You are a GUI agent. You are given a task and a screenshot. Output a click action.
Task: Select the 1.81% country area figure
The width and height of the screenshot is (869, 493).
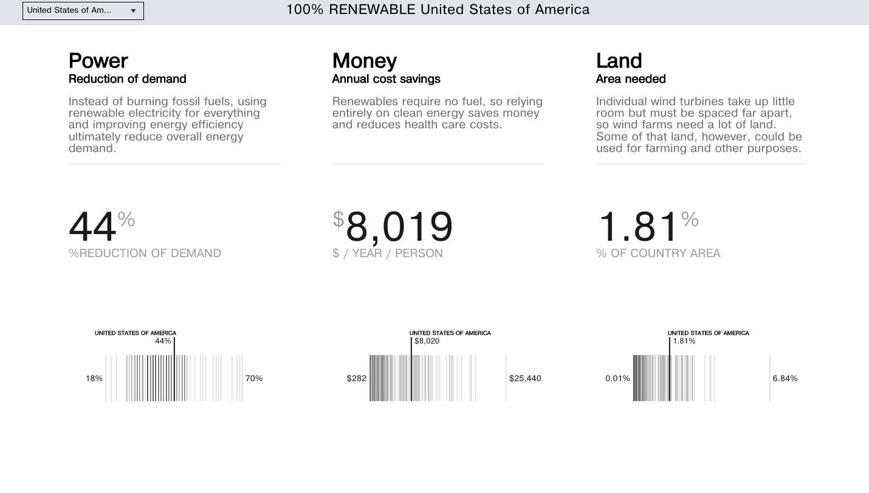point(638,227)
